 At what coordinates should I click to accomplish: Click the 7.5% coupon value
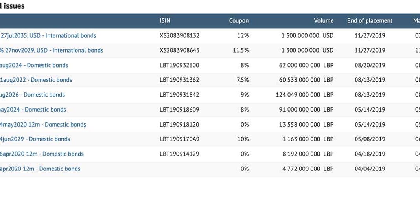[243, 80]
